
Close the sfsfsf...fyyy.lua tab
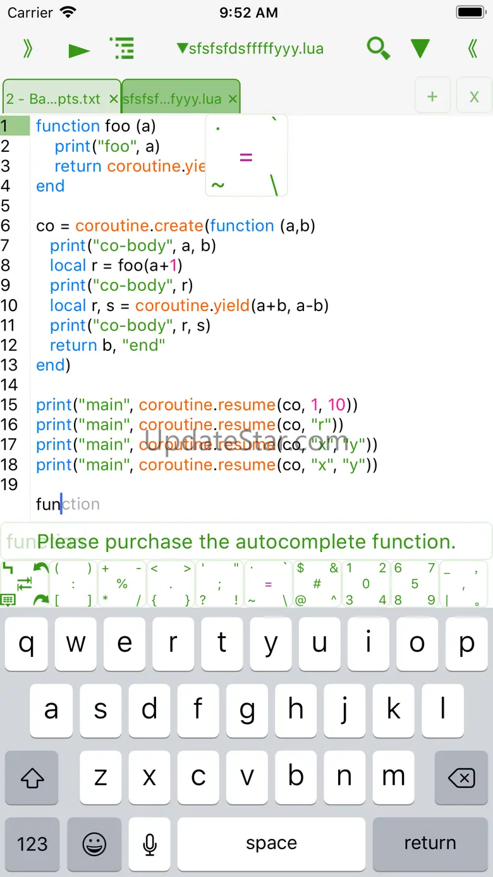click(233, 99)
